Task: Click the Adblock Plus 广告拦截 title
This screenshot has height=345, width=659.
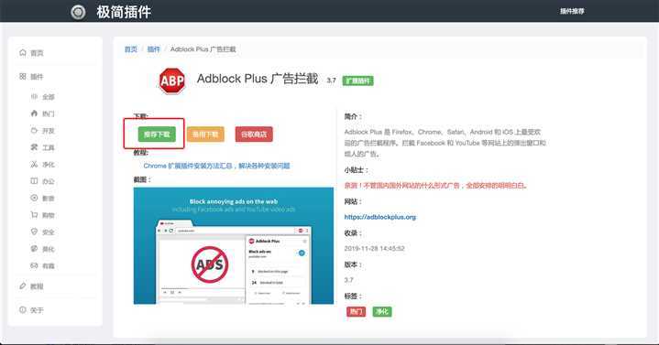Action: [x=258, y=79]
